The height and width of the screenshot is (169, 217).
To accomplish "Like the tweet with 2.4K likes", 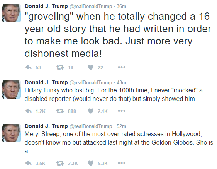I will click(x=91, y=111).
